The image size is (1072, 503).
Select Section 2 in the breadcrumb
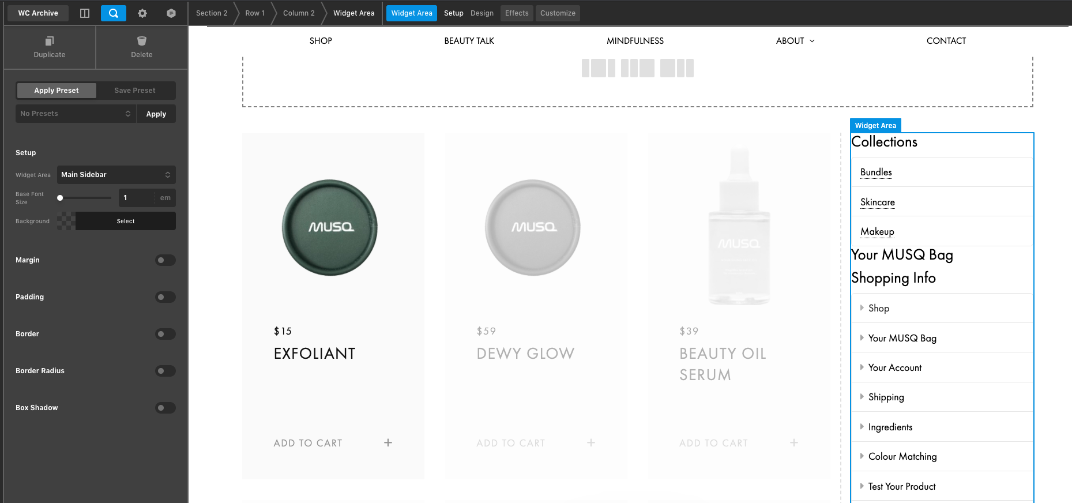pyautogui.click(x=212, y=13)
